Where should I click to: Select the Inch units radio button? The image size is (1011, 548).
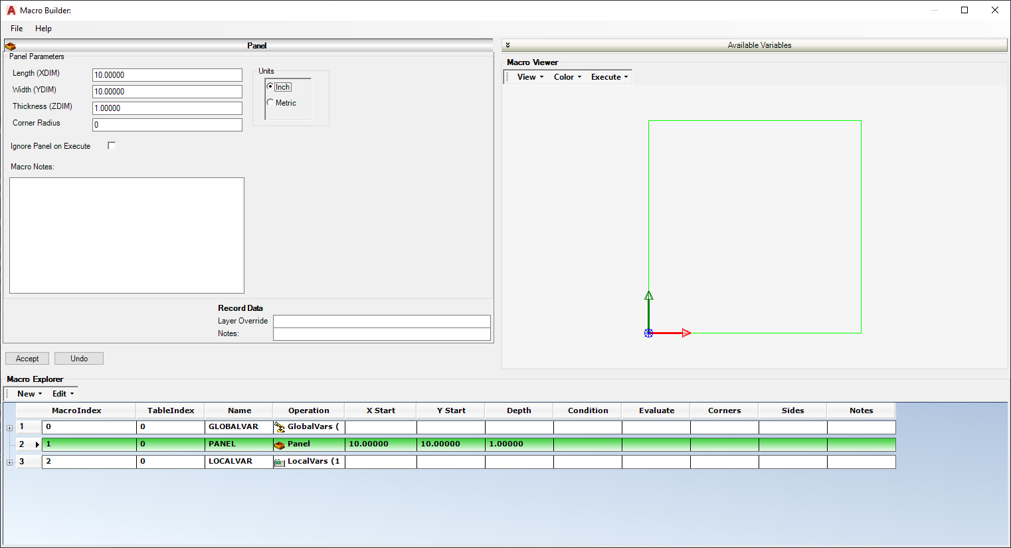coord(270,86)
